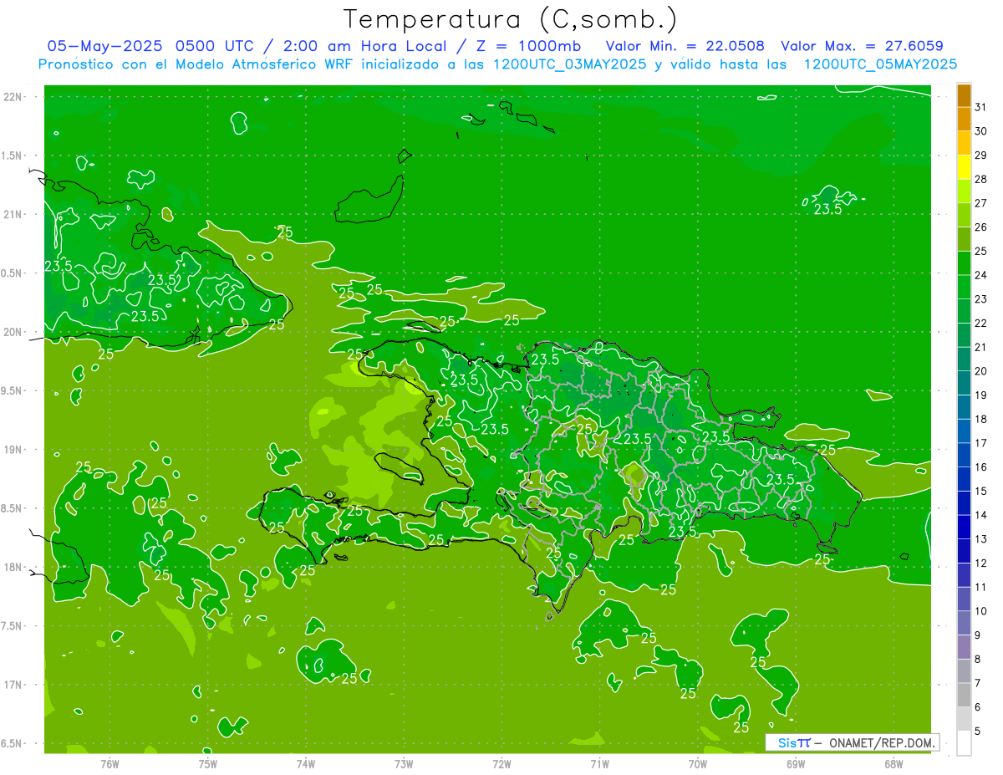1003x775 pixels.
Task: Click longitude axis label '72W'
Action: point(501,764)
